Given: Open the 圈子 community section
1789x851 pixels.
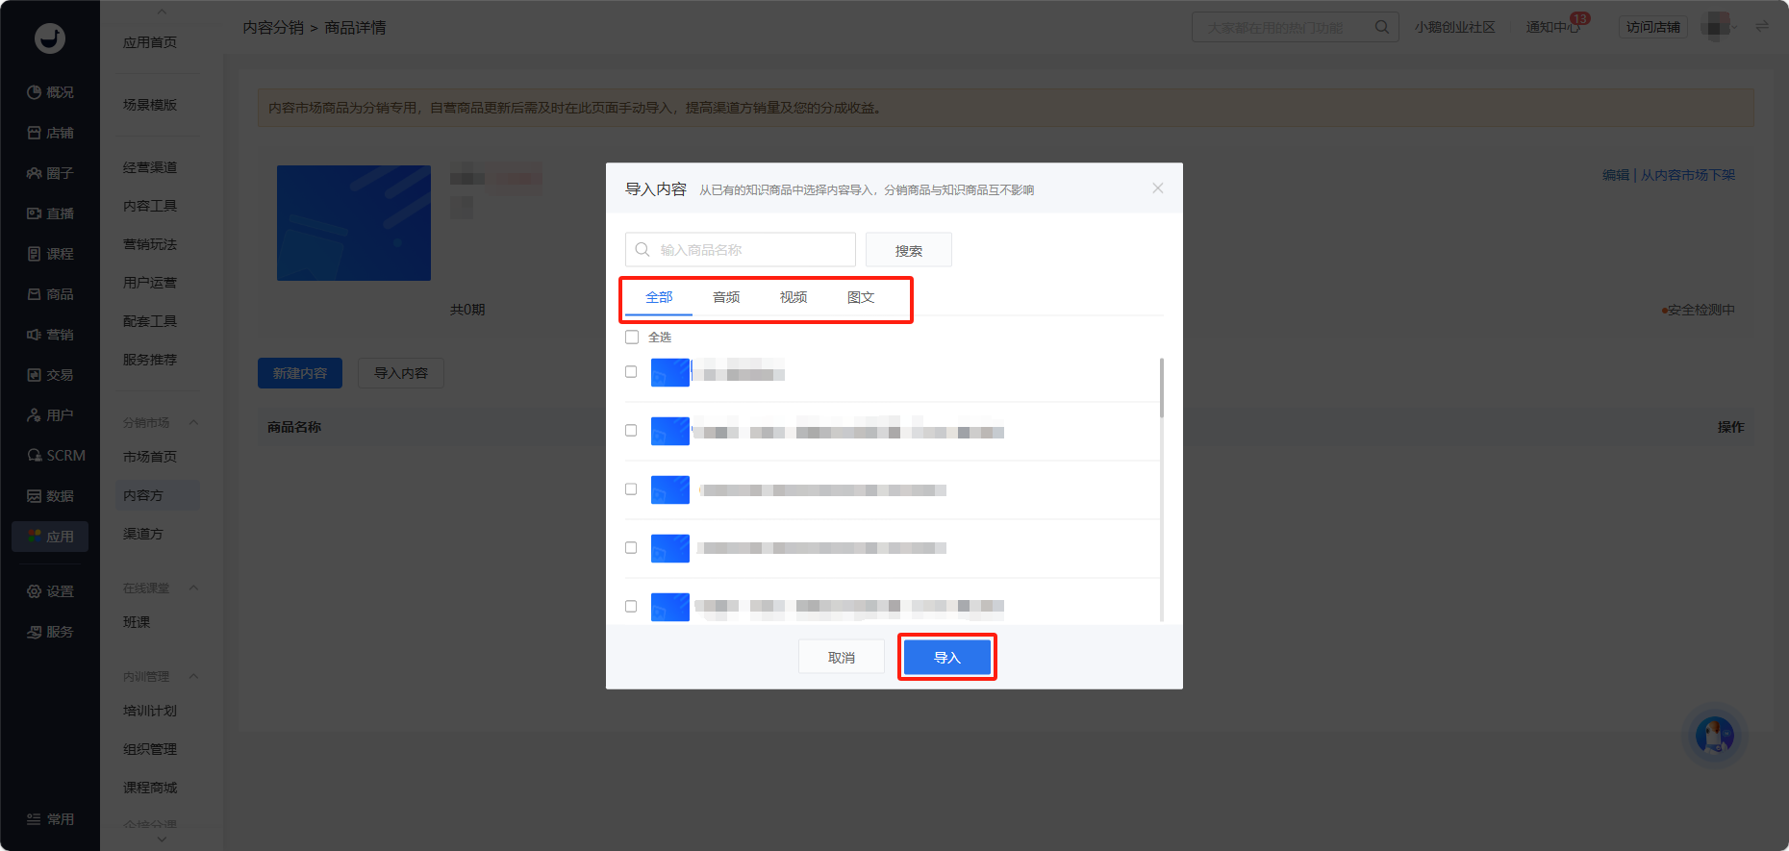Looking at the screenshot, I should [x=50, y=173].
